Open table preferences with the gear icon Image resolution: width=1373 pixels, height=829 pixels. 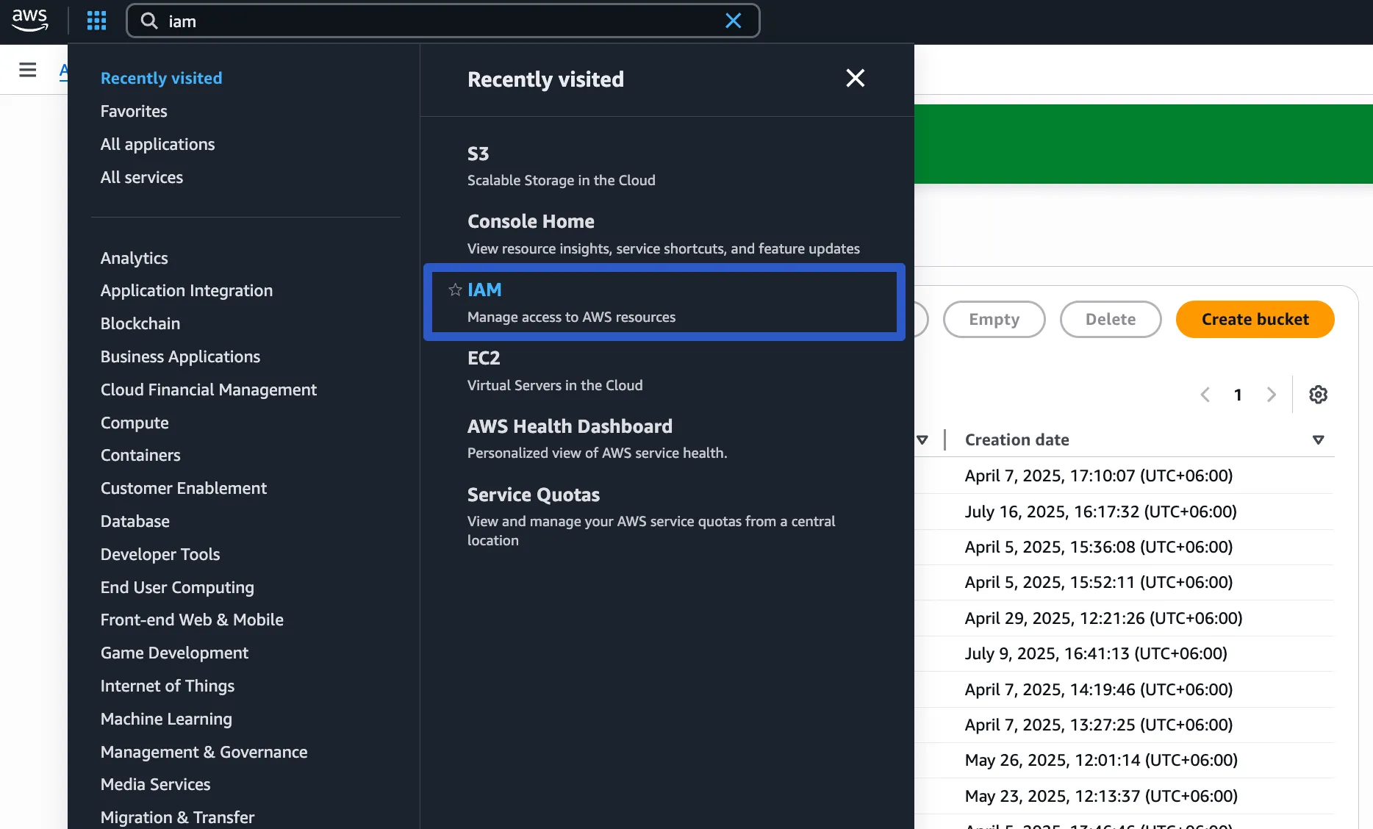point(1318,394)
